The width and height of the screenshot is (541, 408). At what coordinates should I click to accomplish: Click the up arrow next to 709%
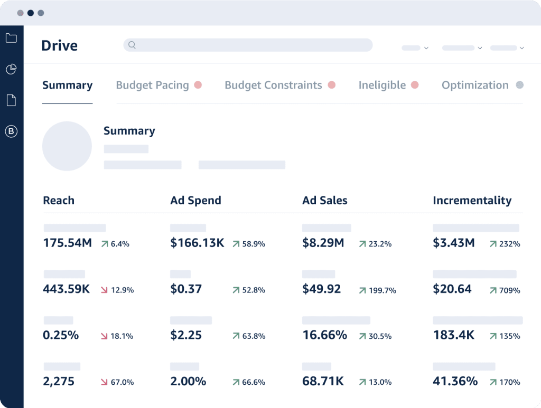coord(493,290)
